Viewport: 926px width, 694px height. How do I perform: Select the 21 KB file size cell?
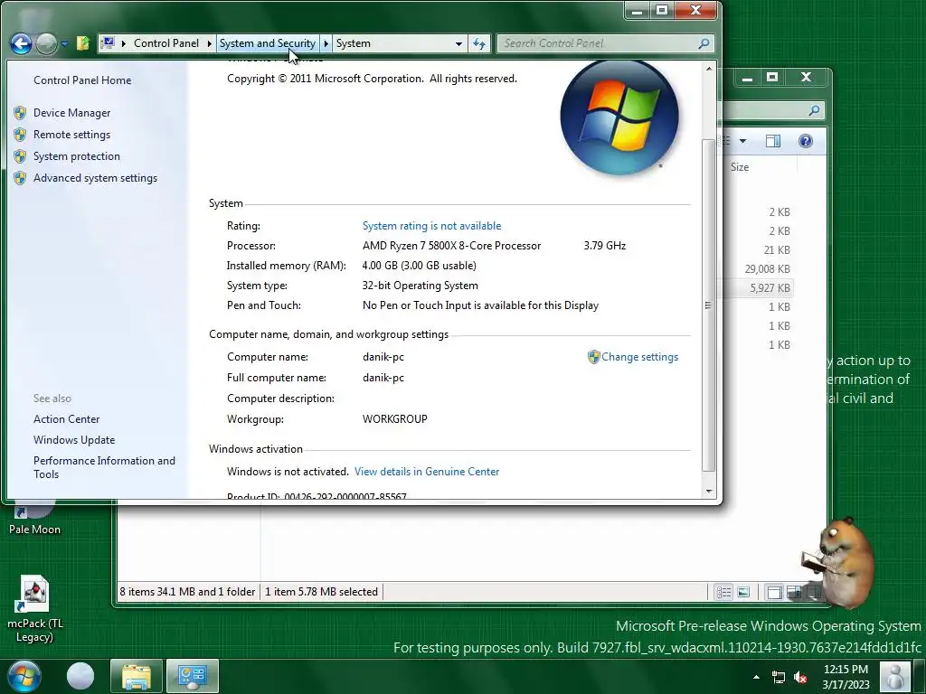(777, 250)
